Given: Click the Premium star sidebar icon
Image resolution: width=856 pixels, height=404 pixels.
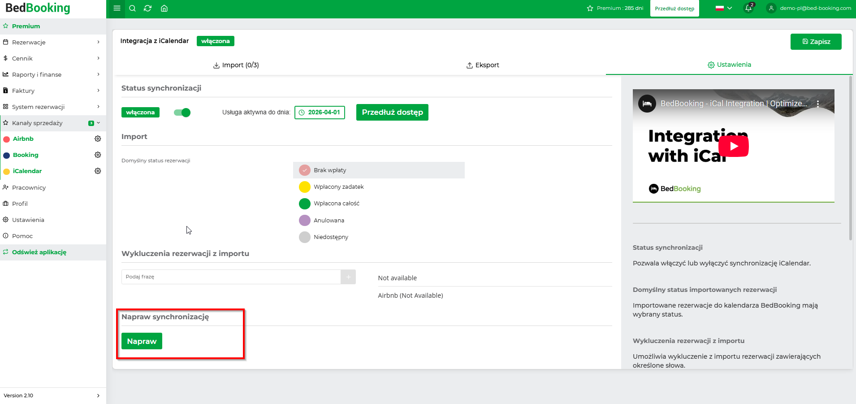Looking at the screenshot, I should tap(6, 26).
